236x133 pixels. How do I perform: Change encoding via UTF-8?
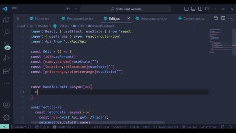(134, 127)
